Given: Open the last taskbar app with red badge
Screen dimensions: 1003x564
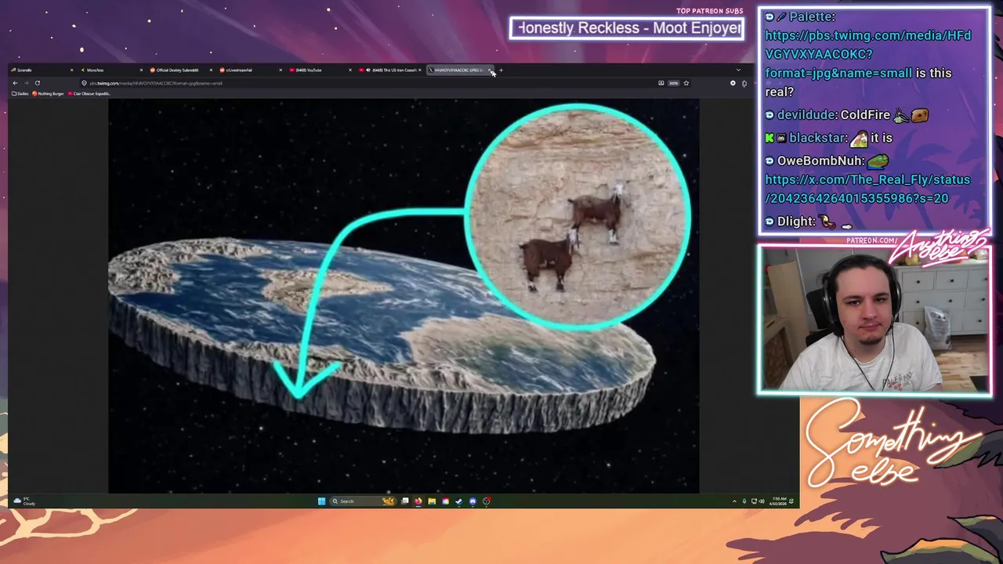Looking at the screenshot, I should click(487, 501).
